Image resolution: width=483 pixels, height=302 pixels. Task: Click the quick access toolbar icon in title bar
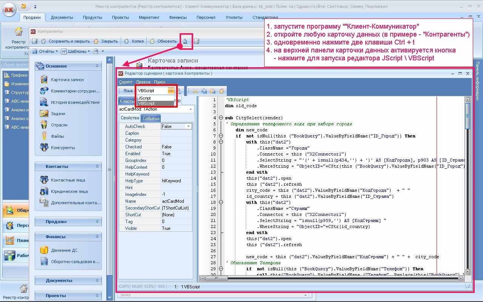tap(24, 6)
